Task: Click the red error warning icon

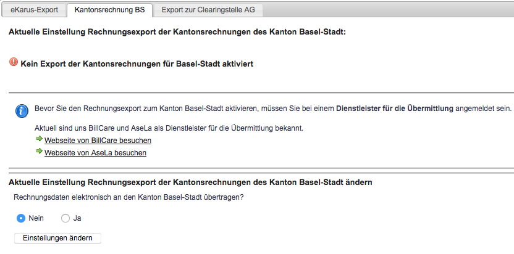Action: [14, 62]
